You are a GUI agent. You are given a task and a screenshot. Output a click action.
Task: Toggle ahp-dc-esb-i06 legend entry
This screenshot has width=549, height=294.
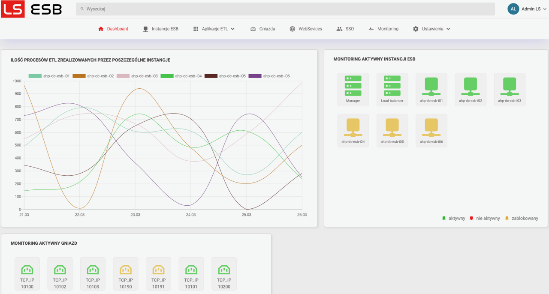coord(269,76)
